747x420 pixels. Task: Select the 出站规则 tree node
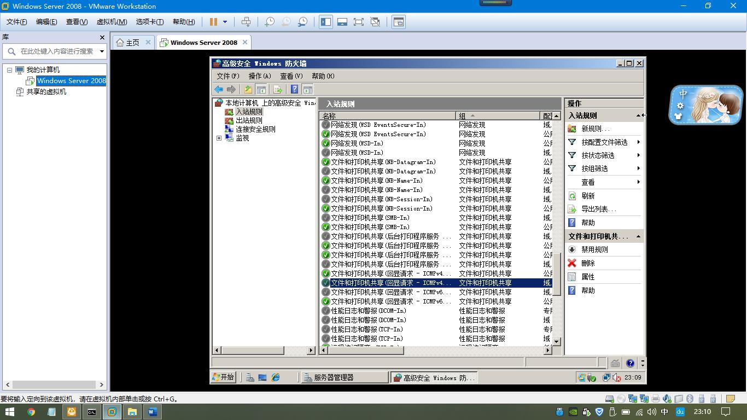[249, 120]
